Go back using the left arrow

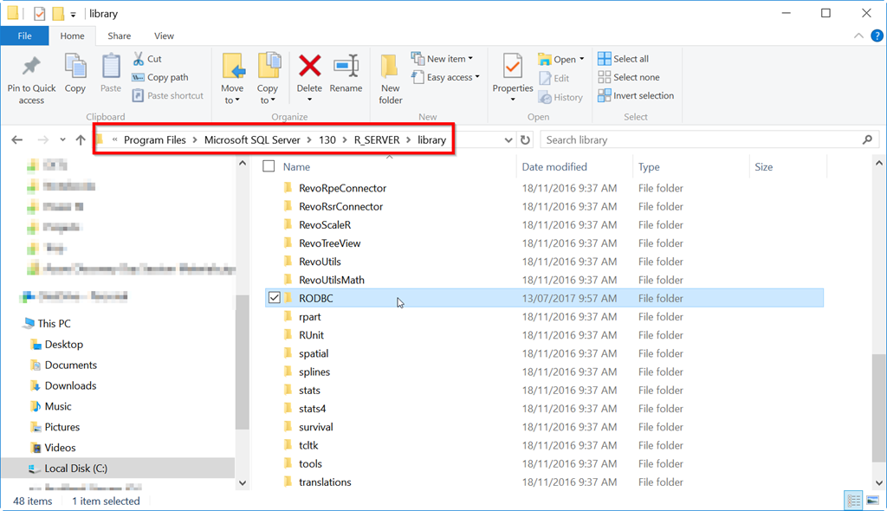pyautogui.click(x=17, y=139)
